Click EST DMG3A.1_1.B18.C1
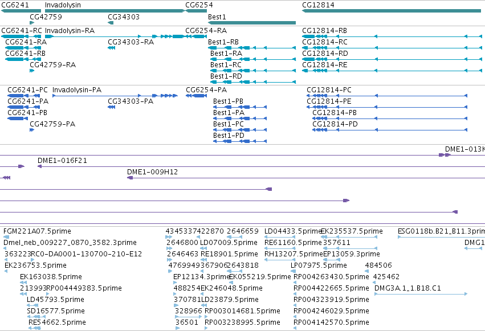485x331 pixels. pyautogui.click(x=407, y=288)
